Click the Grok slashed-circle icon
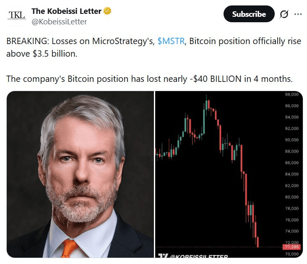Viewport: 307px width, 264px height. pyautogui.click(x=284, y=14)
